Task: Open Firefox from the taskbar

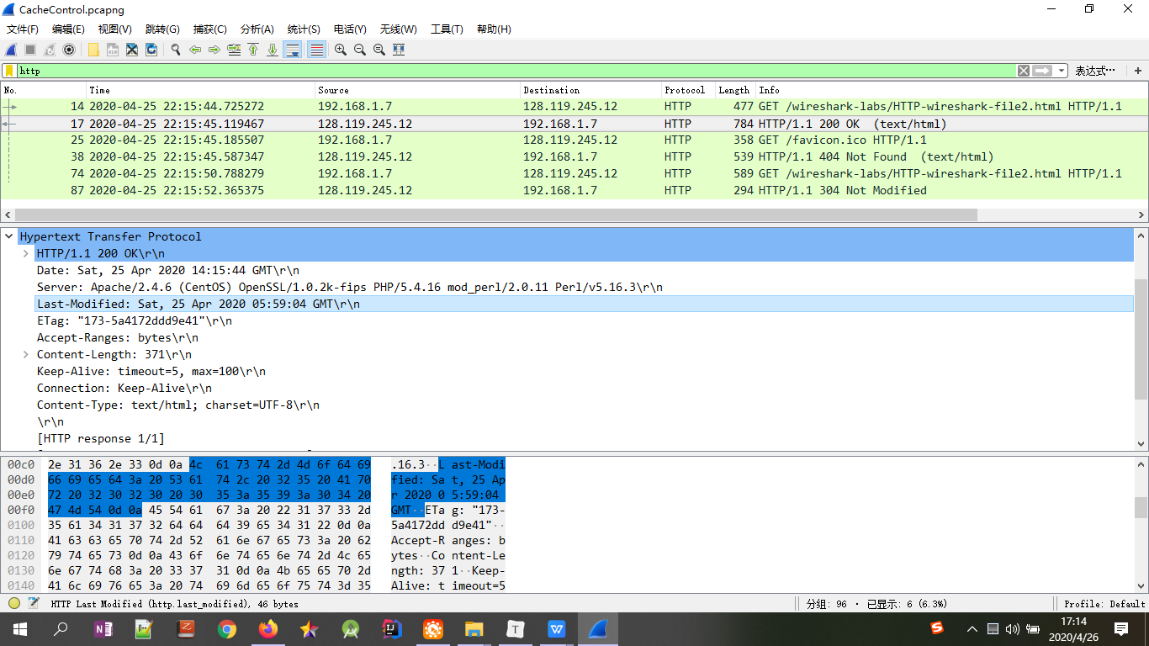Action: point(268,629)
